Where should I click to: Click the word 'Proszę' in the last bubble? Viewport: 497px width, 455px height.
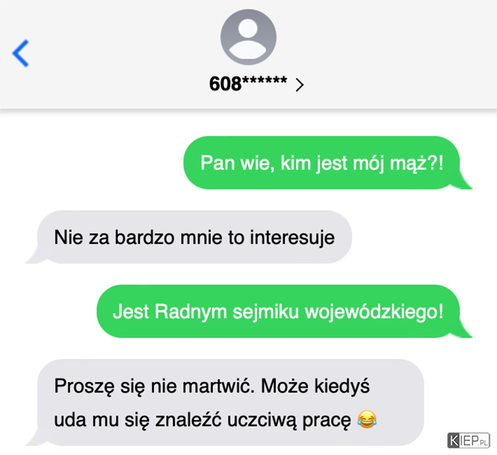coord(84,387)
